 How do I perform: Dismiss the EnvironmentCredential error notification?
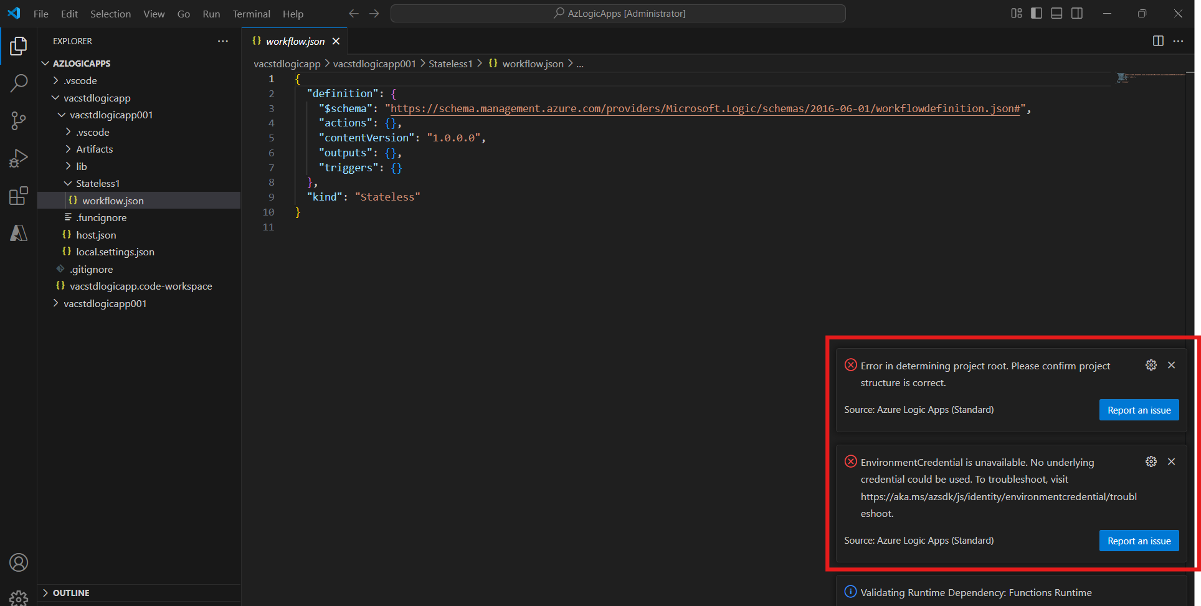pos(1172,462)
